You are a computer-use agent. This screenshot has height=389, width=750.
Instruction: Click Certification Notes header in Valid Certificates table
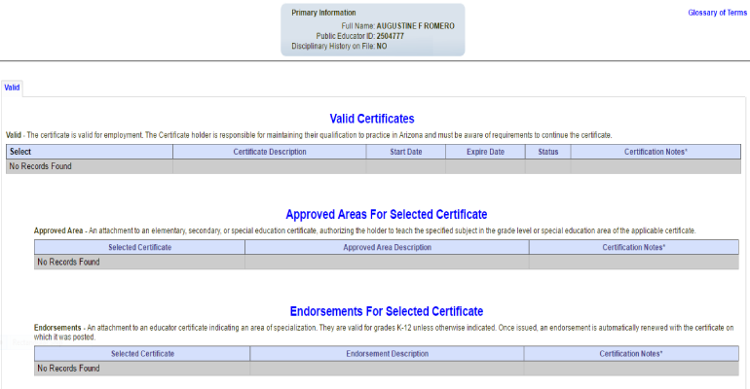pos(656,152)
